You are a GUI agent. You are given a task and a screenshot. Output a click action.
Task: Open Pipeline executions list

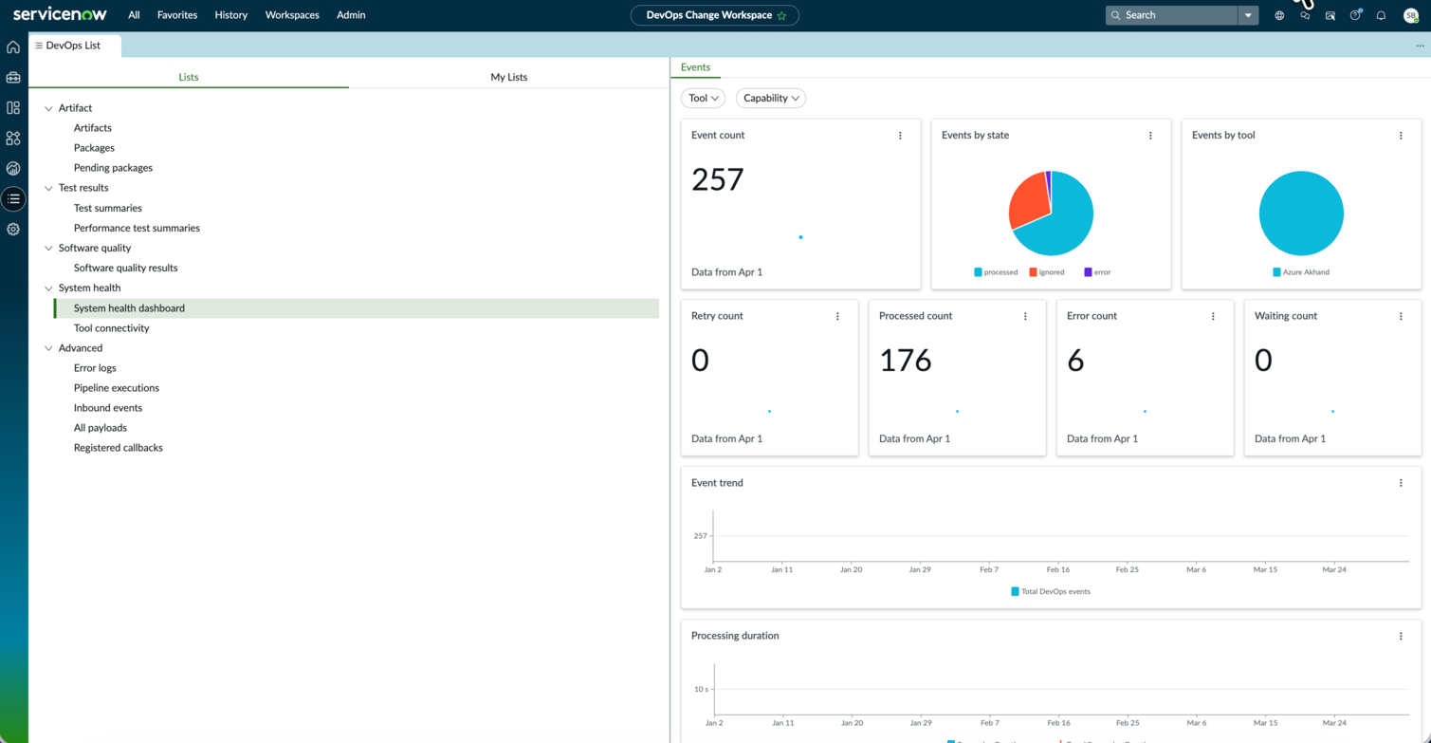117,388
